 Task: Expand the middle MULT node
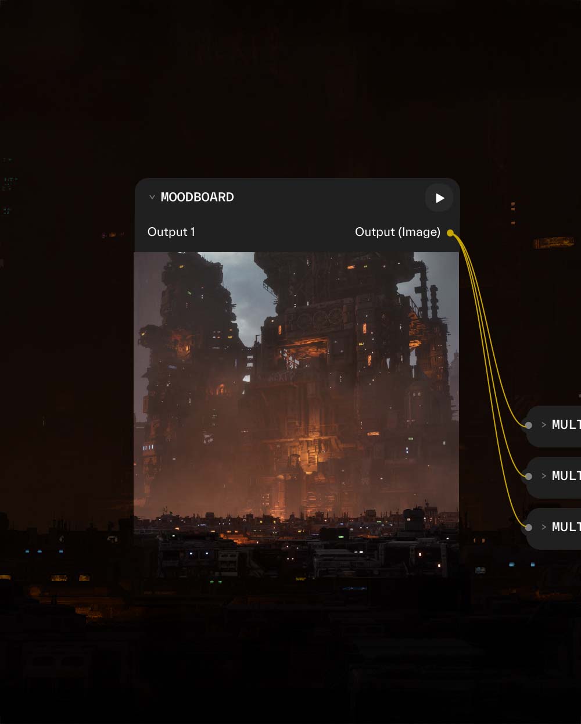click(544, 476)
